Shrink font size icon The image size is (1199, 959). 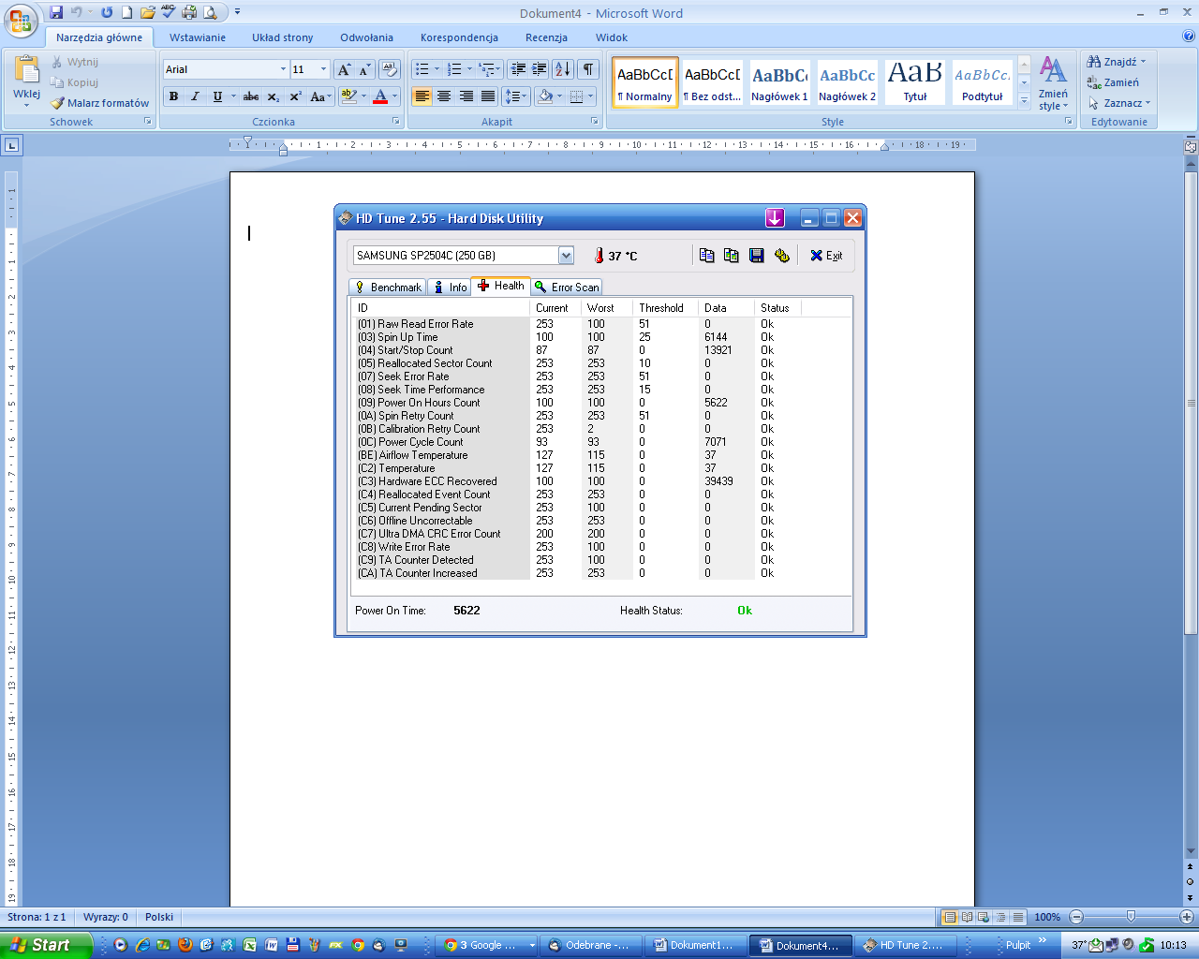[x=363, y=69]
